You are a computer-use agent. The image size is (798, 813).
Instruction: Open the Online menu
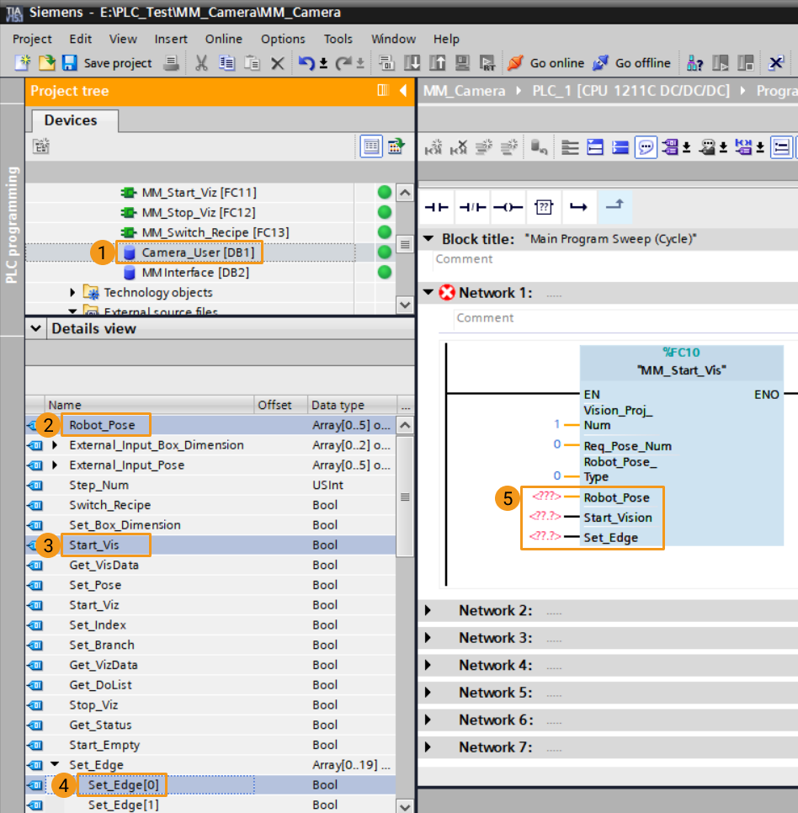223,39
